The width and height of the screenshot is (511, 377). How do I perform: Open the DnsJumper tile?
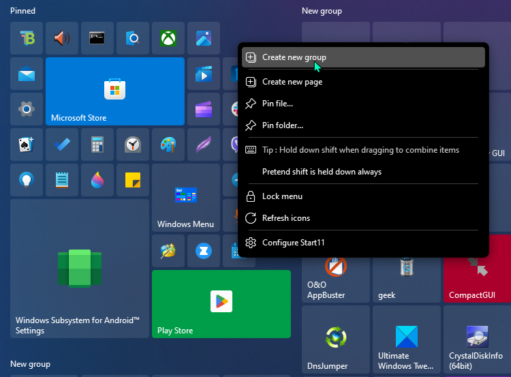(336, 340)
